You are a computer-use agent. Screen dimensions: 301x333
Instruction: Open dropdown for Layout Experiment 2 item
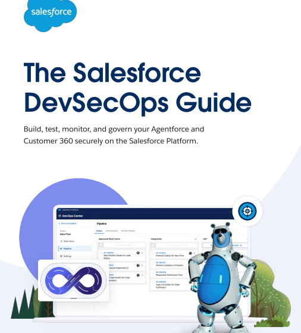[x=142, y=265]
